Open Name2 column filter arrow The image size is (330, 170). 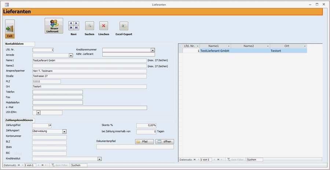coord(268,46)
